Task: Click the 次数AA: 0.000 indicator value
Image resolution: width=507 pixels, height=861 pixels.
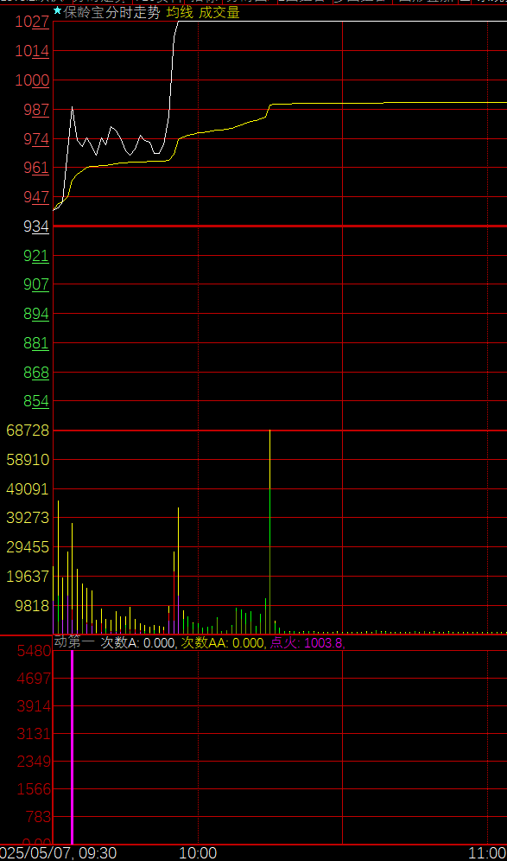Action: (223, 642)
